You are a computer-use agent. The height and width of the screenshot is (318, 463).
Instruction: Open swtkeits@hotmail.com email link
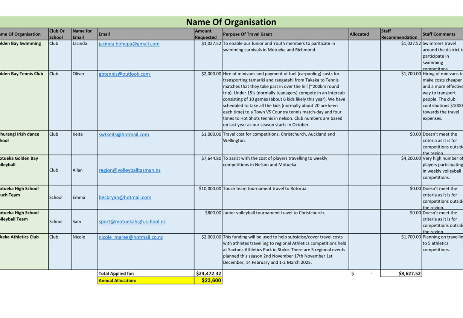124,134
